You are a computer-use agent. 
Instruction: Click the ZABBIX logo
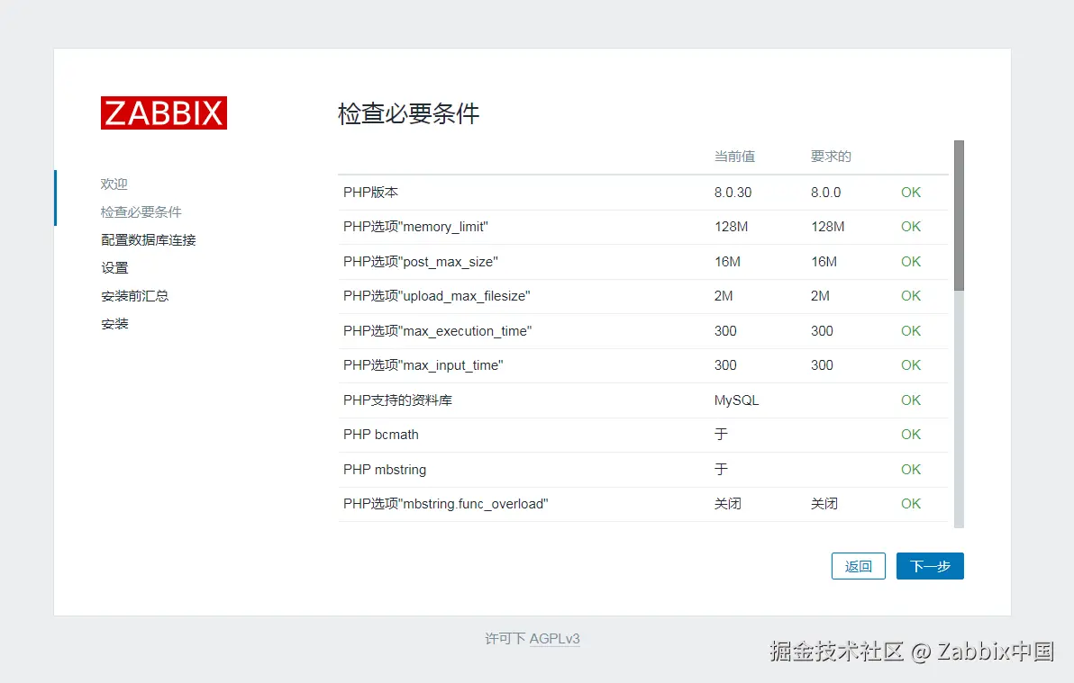164,112
